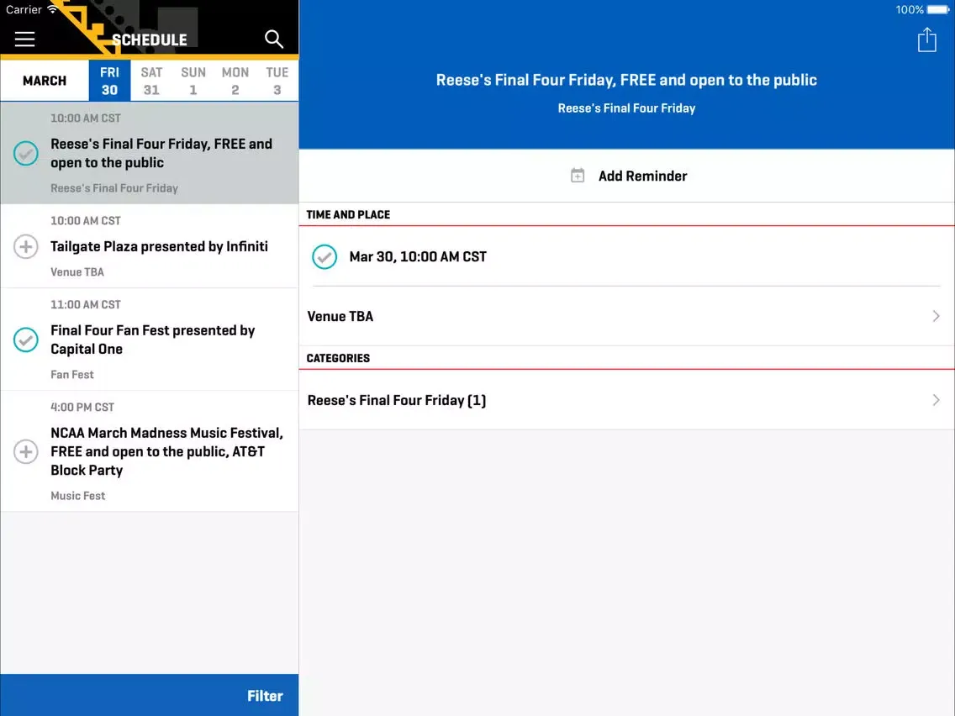Click the CATEGORIES section header
The width and height of the screenshot is (955, 716).
(x=338, y=358)
